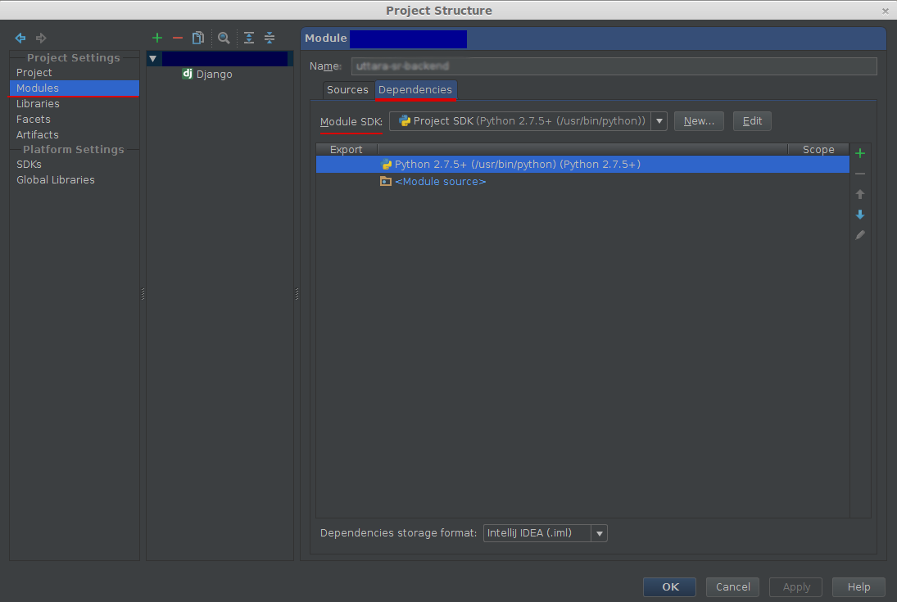Click the module source folder icon
This screenshot has width=897, height=602.
pyautogui.click(x=386, y=181)
